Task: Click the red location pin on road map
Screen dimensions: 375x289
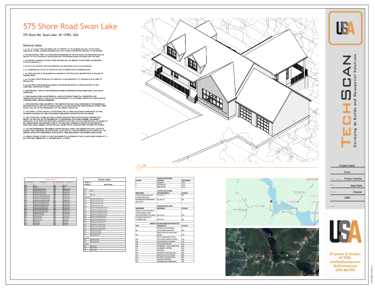Action: coord(271,202)
